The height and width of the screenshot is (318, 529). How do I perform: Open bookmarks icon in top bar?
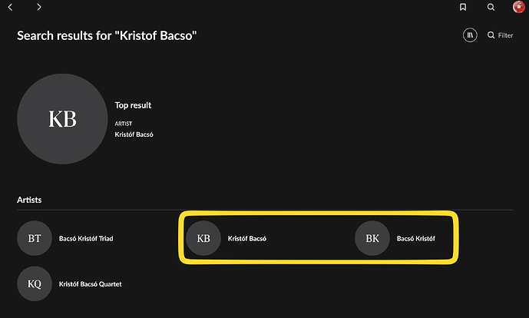point(463,7)
